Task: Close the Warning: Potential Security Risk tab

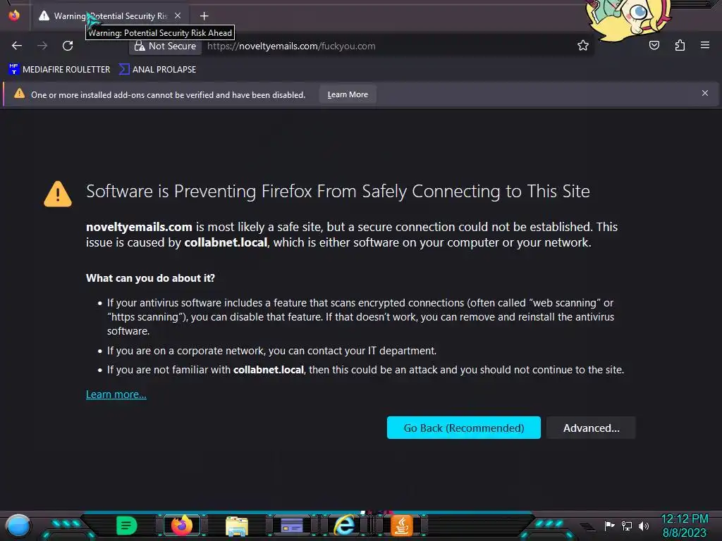Action: pyautogui.click(x=178, y=15)
